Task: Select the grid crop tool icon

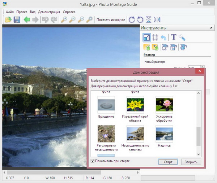Action: (x=155, y=37)
